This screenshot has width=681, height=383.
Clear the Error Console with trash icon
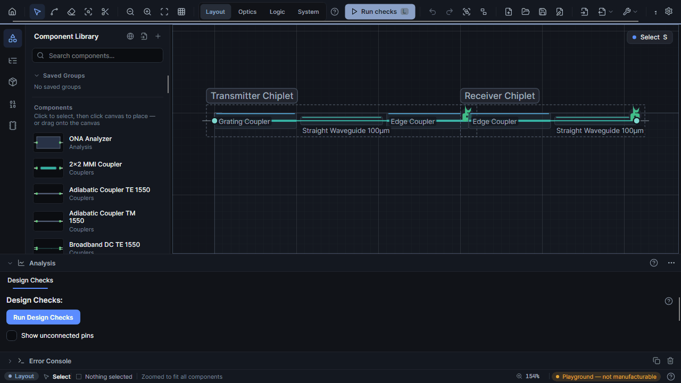click(670, 361)
